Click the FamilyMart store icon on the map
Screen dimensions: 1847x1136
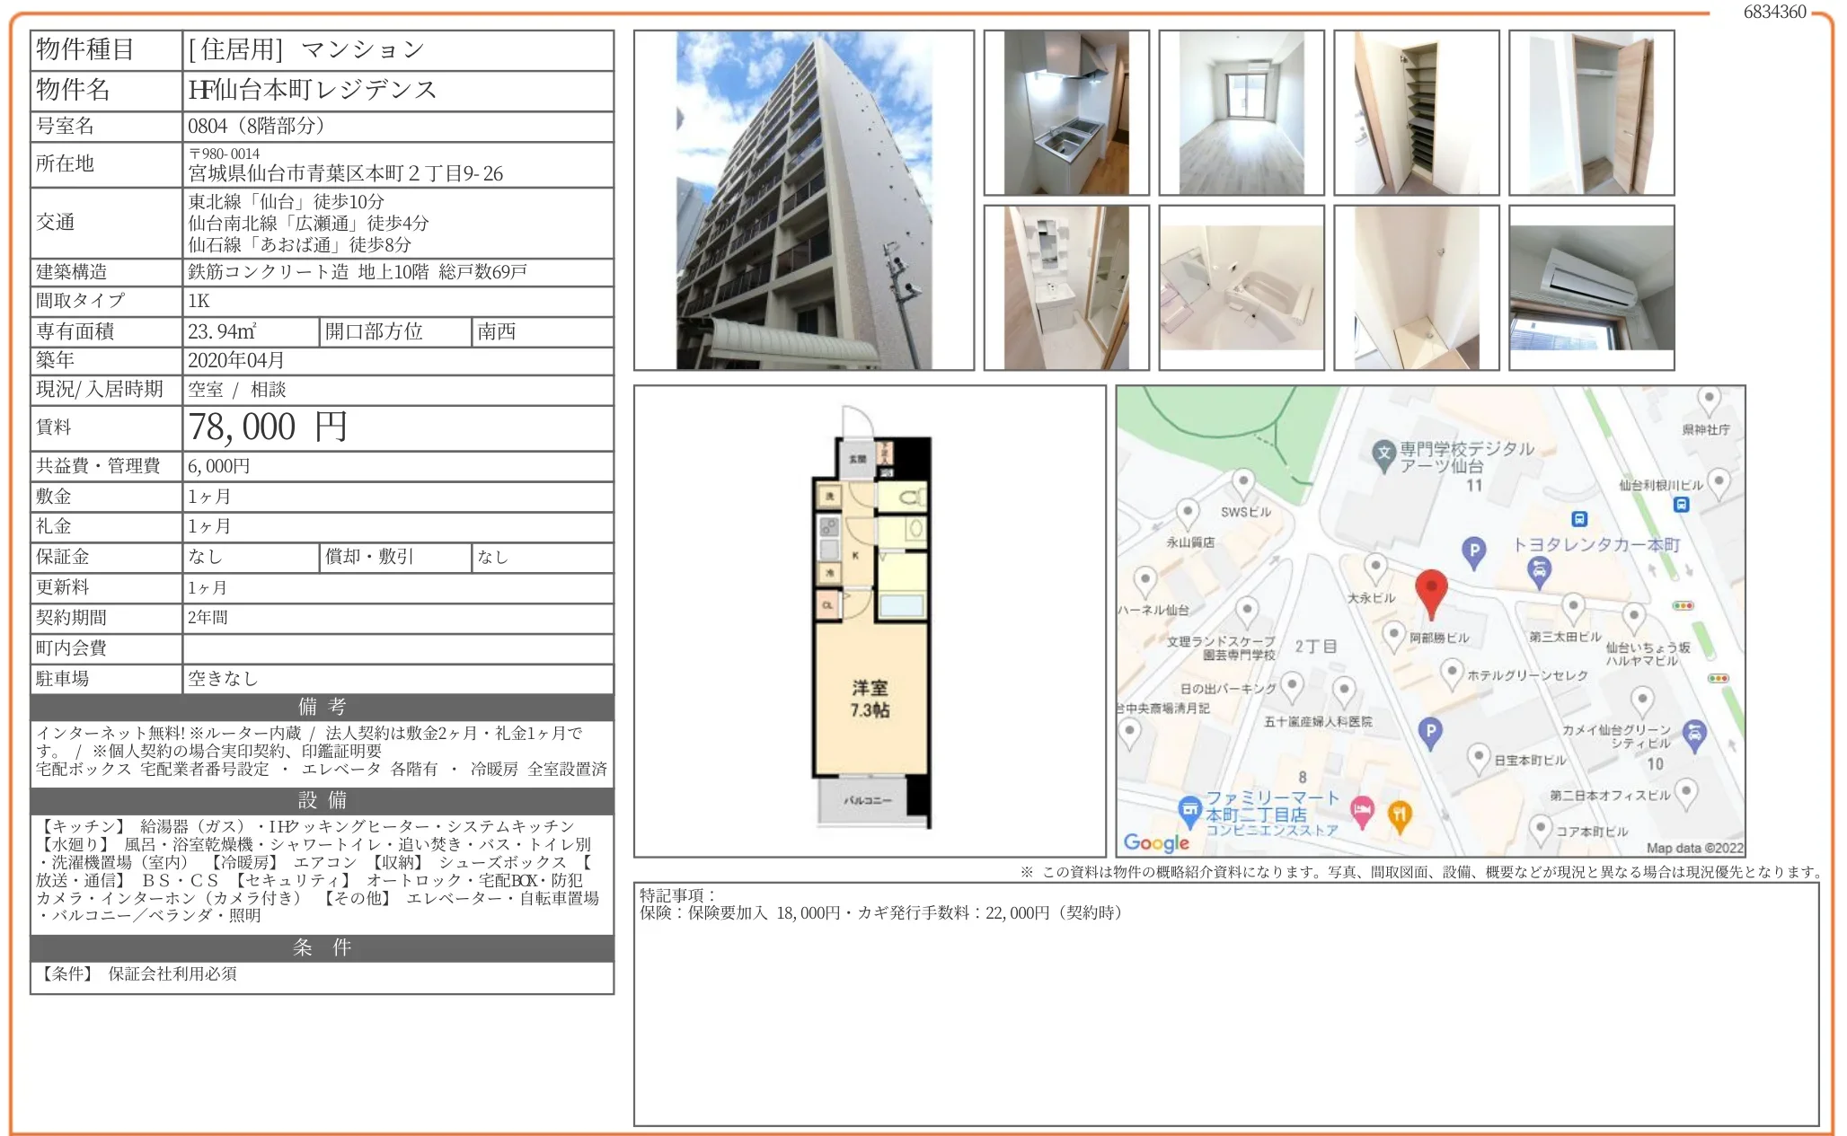(x=1189, y=811)
